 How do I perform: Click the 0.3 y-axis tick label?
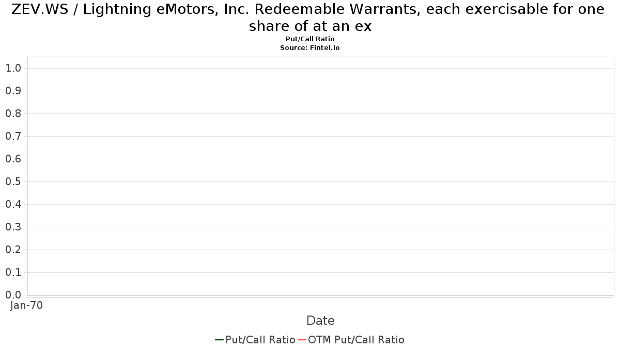[x=13, y=227]
